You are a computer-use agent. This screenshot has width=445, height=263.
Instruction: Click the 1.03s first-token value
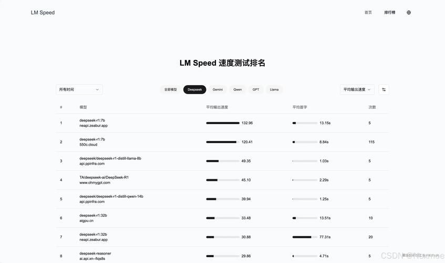coord(324,161)
